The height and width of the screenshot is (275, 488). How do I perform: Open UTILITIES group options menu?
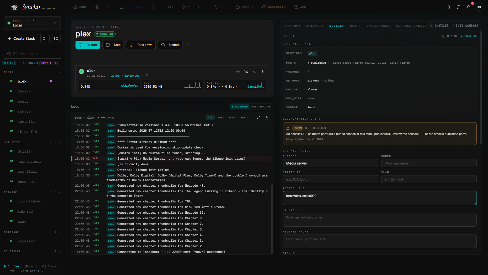click(51, 142)
